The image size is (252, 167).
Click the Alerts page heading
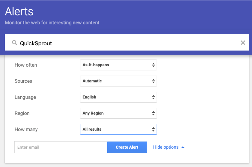tap(19, 11)
